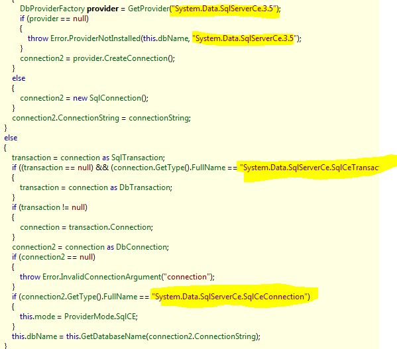The width and height of the screenshot is (397, 349).
Task: Click highlighted string inside the GetProvider call
Action: pyautogui.click(x=224, y=9)
